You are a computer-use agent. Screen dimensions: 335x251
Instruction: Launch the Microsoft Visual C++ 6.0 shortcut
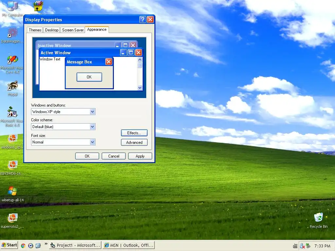(12, 64)
